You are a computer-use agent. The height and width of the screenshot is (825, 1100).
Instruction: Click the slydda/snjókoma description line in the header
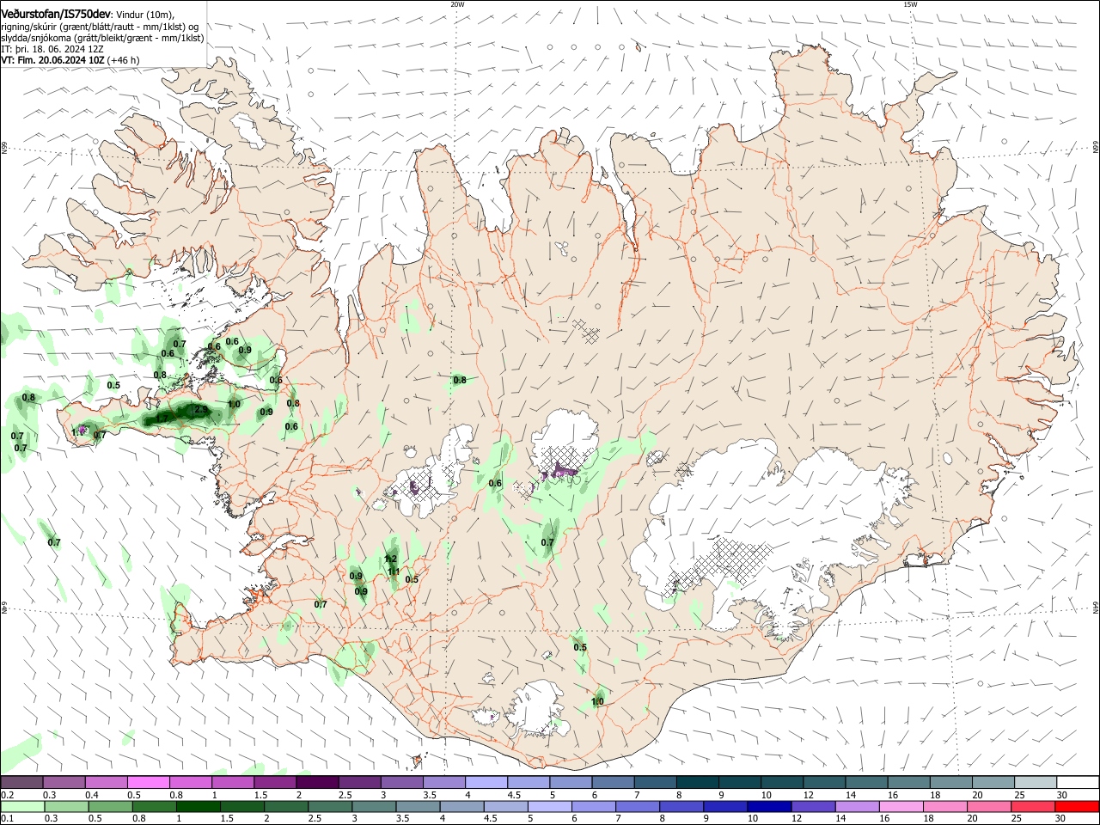(102, 38)
